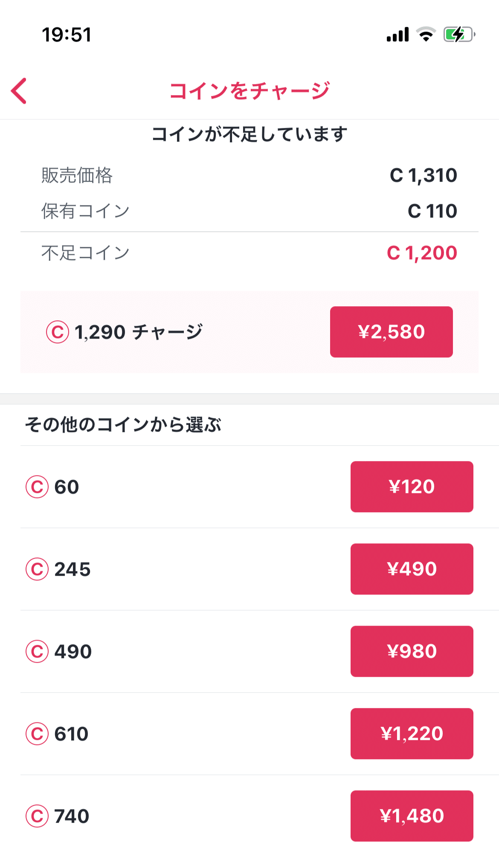Tap the cellular signal bars icon

(x=397, y=35)
